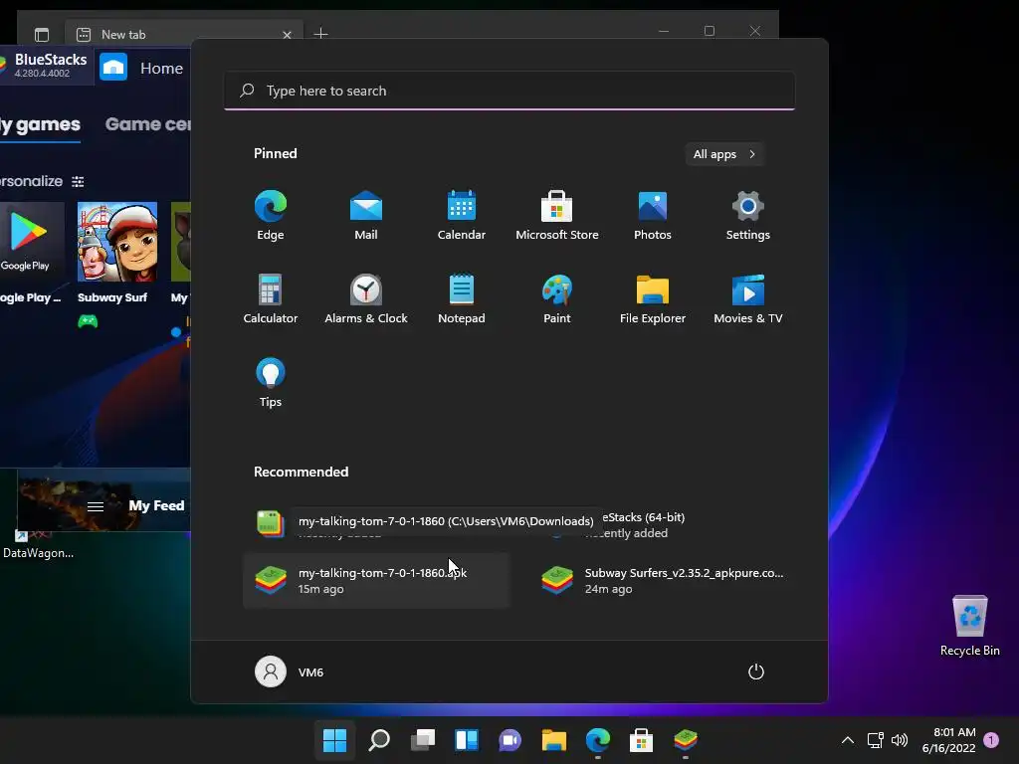This screenshot has width=1019, height=764.
Task: Close the New tab in Edge
Action: coord(287,35)
